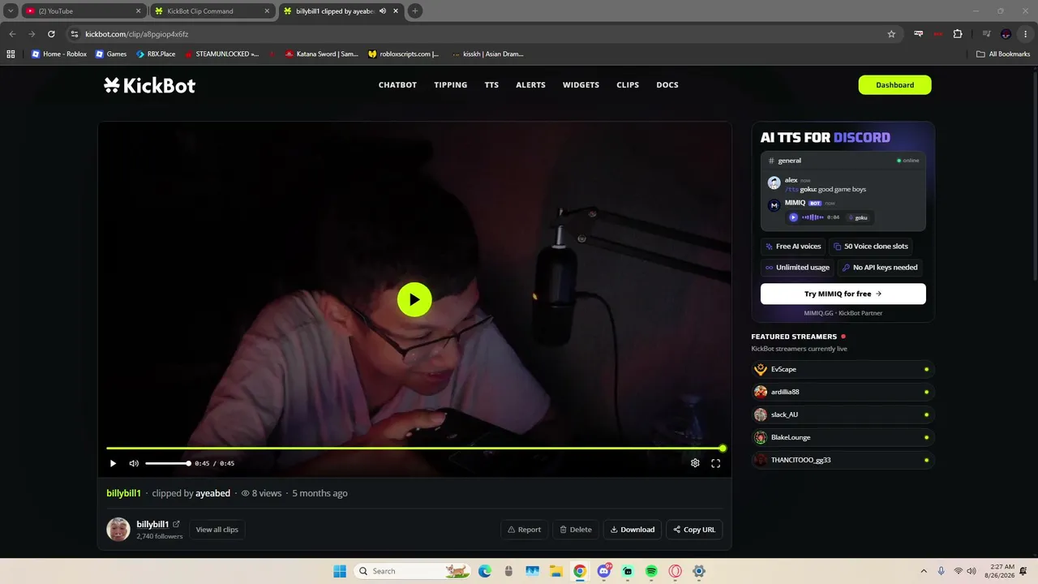Switch to KickBot Clip Command tab
The height and width of the screenshot is (584, 1038).
[212, 11]
